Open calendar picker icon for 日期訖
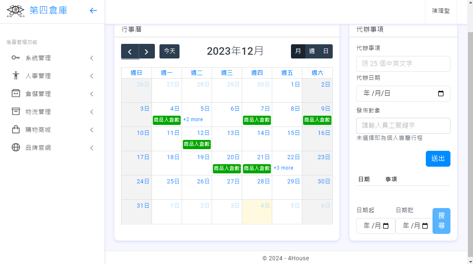 tap(425, 226)
